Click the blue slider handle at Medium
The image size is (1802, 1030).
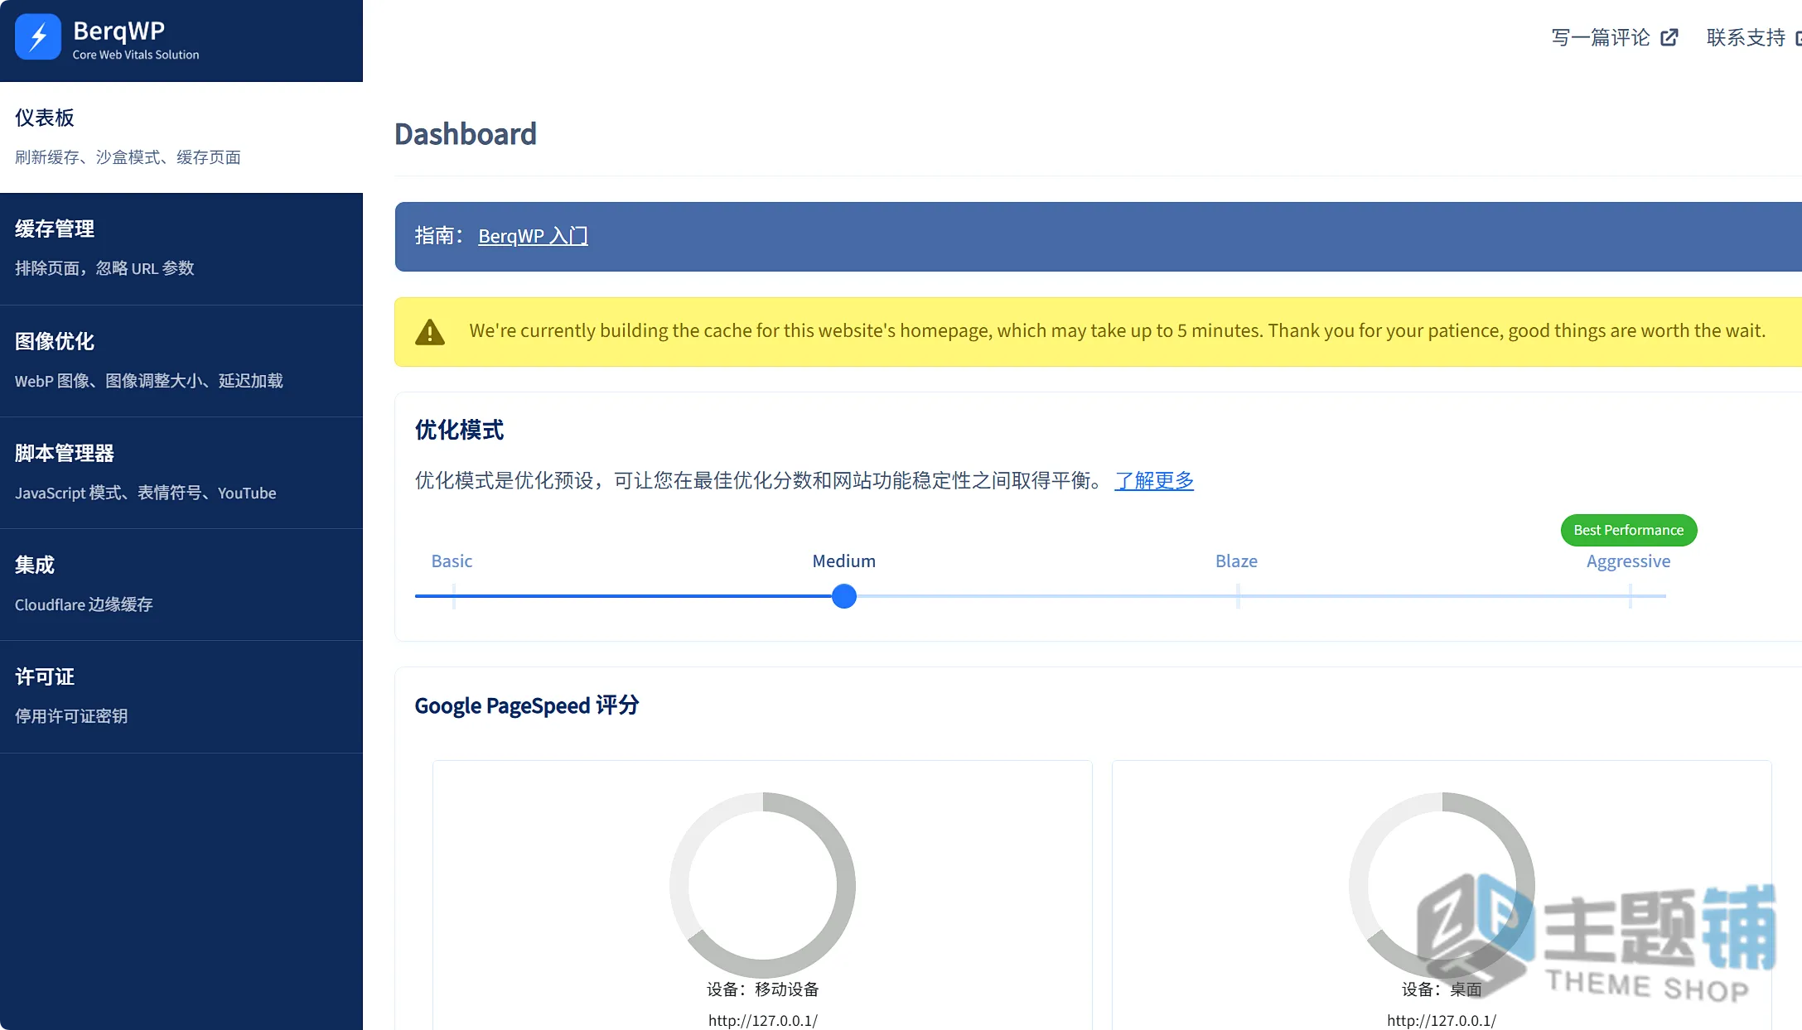pos(843,596)
